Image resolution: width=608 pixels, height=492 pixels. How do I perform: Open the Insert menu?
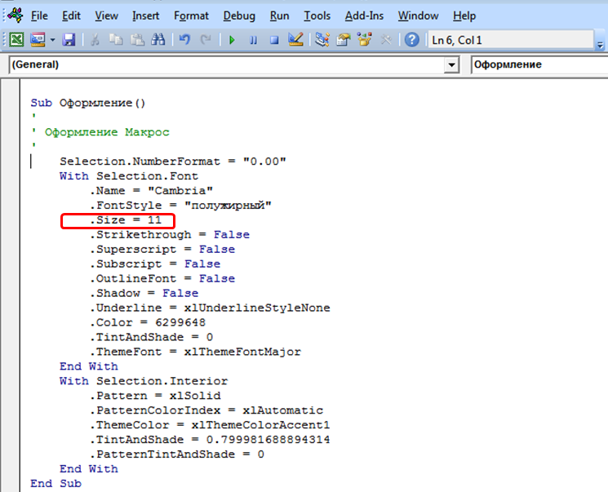click(145, 16)
